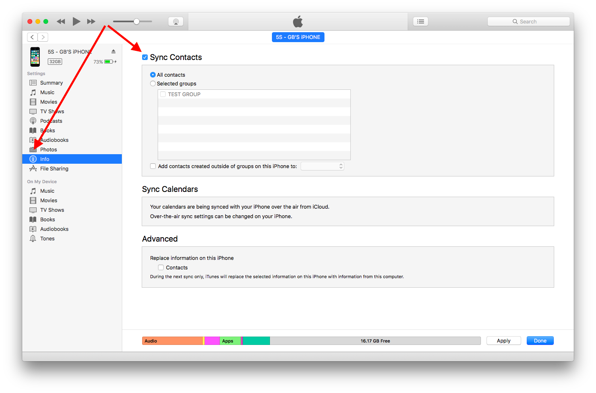Click the "Replace information on this iPhone" text
This screenshot has width=596, height=393.
pyautogui.click(x=192, y=258)
